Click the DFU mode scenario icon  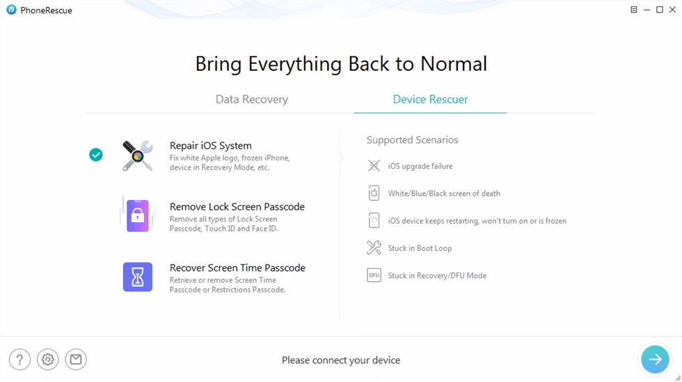pyautogui.click(x=374, y=275)
